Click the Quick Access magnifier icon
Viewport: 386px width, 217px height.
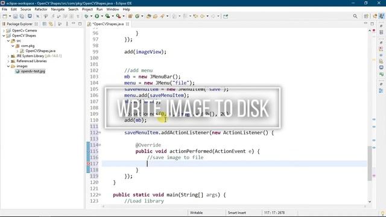(x=355, y=16)
